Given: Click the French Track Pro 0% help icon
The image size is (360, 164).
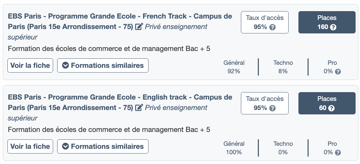Looking at the screenshot, I should coord(337,72).
